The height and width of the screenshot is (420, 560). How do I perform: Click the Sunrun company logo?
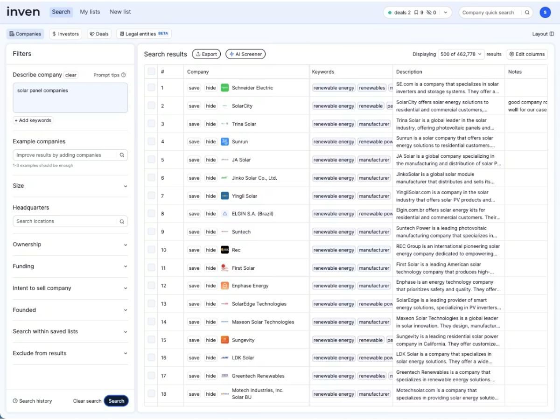(224, 142)
